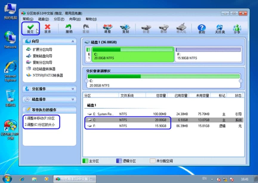The width and height of the screenshot is (258, 183).
Task: Click the 关注我 (Follow me) icon
Action: [220, 29]
